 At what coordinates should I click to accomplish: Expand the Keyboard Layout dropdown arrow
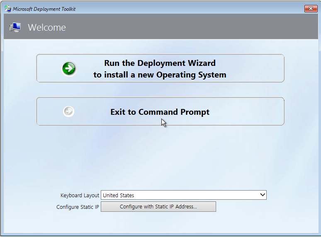[x=263, y=195]
